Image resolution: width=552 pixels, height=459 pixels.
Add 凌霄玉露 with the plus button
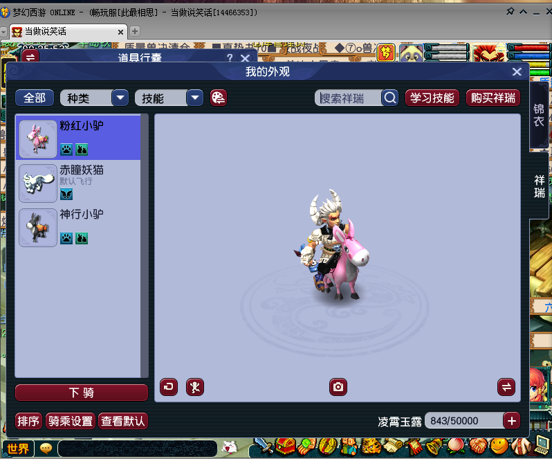click(511, 421)
